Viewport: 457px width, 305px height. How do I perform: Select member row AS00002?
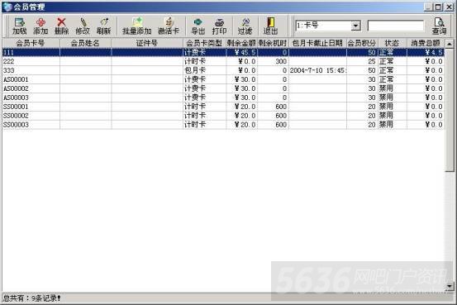pyautogui.click(x=223, y=88)
